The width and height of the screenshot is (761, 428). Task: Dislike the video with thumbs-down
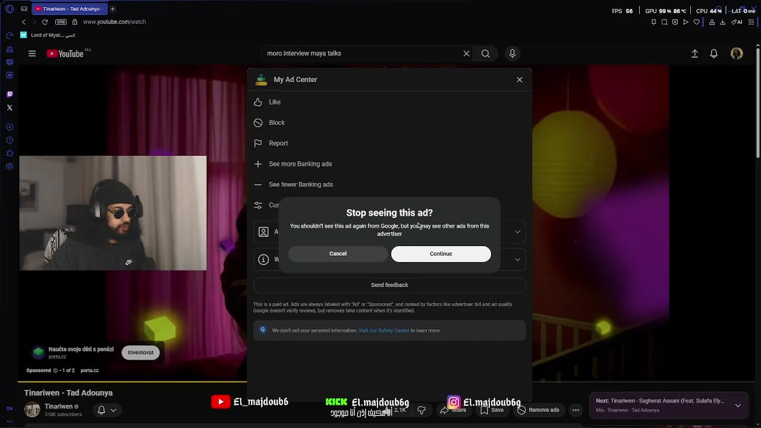(x=422, y=410)
